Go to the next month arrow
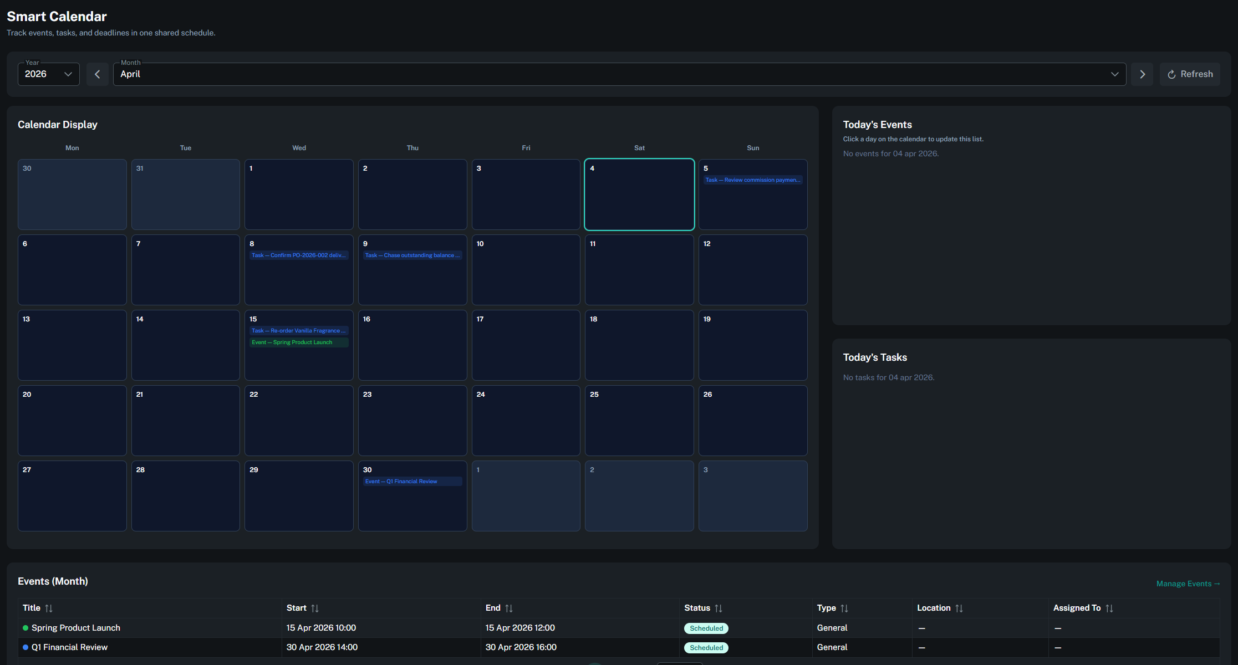Image resolution: width=1238 pixels, height=665 pixels. click(1142, 74)
